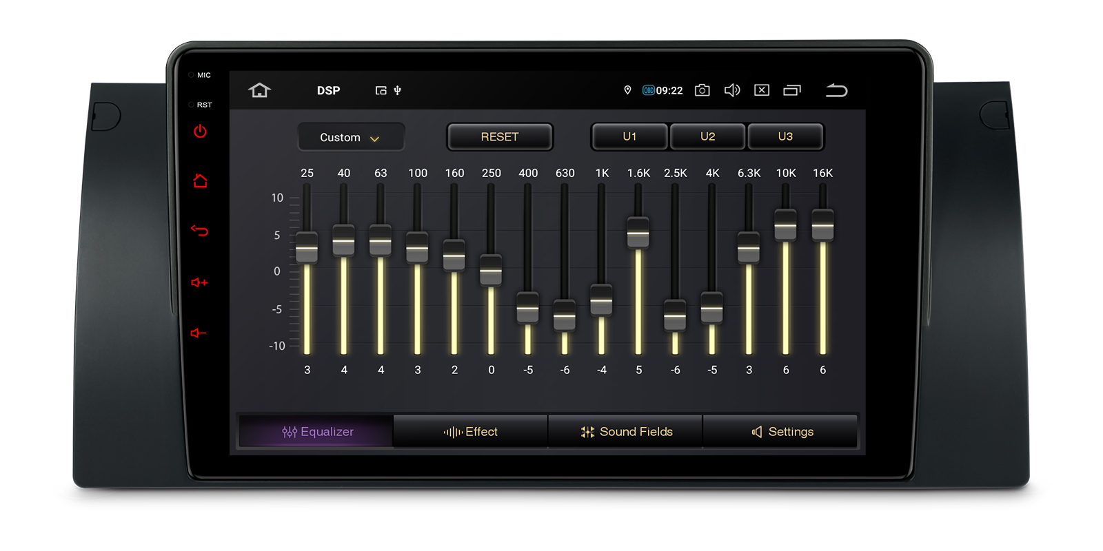Tap the back arrow in status bar

tap(836, 90)
